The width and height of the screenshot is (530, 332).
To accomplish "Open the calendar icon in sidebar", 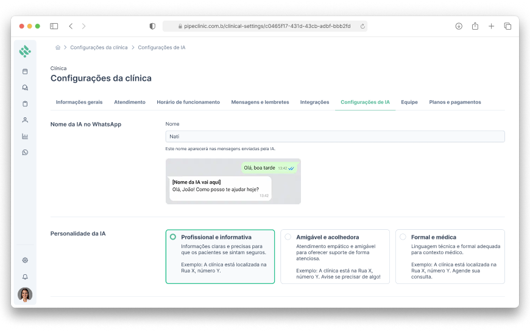I will click(25, 71).
